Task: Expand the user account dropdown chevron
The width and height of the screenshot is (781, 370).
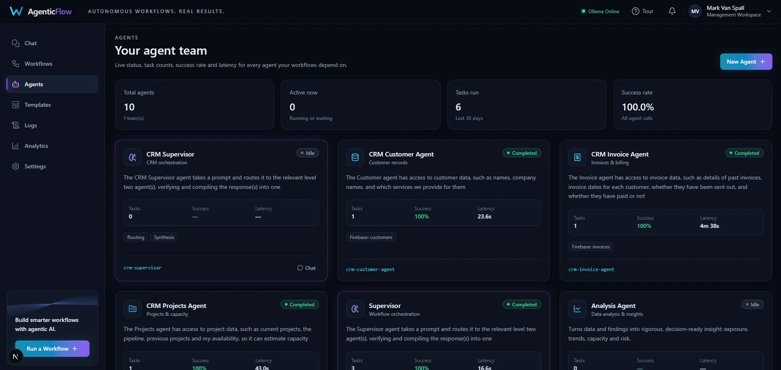Action: (x=769, y=11)
